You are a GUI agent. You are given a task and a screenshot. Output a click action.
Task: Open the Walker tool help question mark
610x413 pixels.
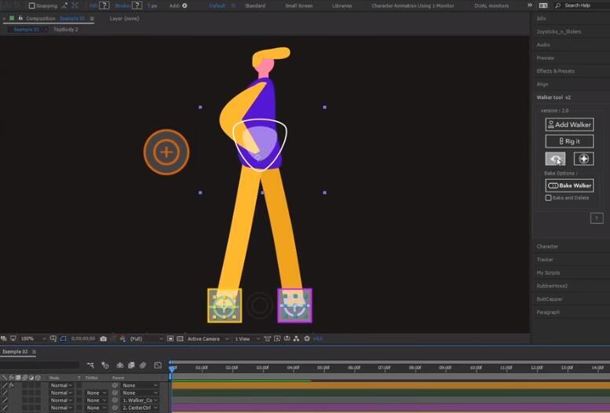597,218
